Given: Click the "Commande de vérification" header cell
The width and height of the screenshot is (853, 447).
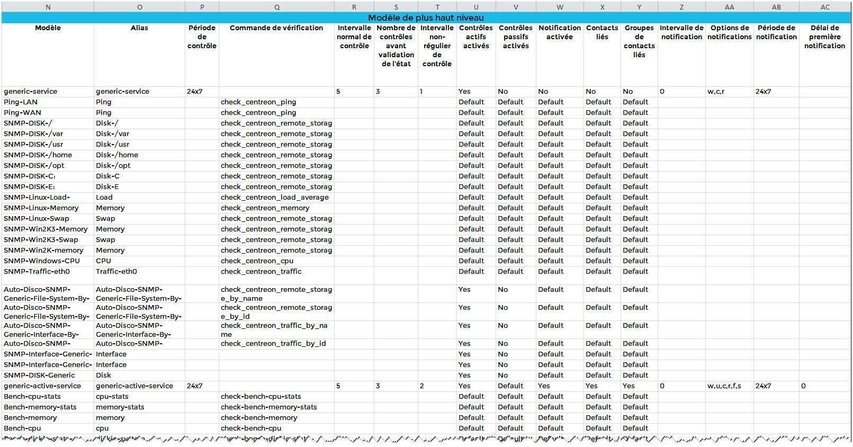Looking at the screenshot, I should click(x=276, y=28).
